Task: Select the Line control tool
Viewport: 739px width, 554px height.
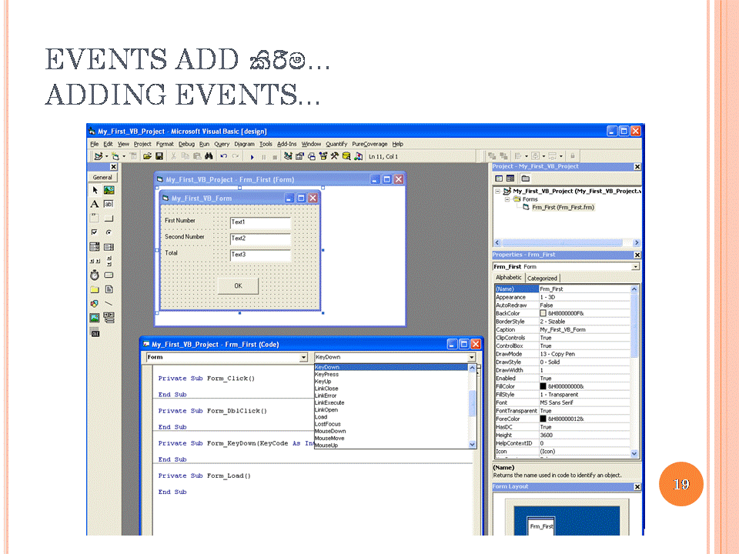Action: (x=109, y=303)
